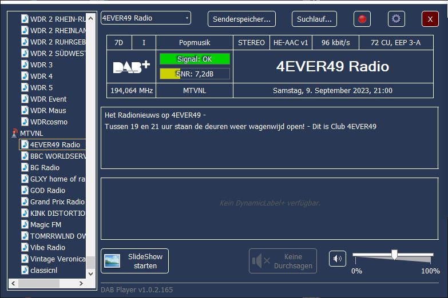Click the note icon beside Magic FM
This screenshot has height=298, width=448.
(25, 224)
